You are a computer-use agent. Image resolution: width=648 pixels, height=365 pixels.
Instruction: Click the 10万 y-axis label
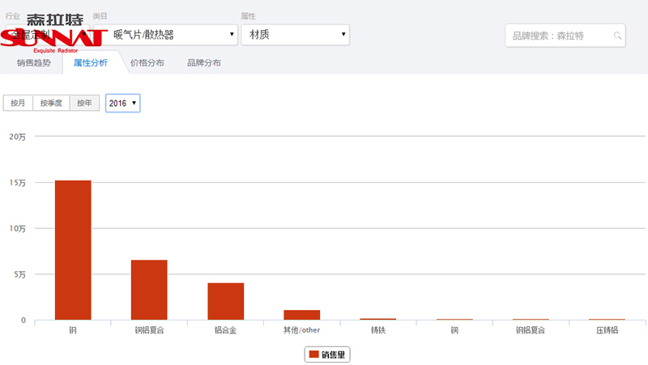click(17, 228)
